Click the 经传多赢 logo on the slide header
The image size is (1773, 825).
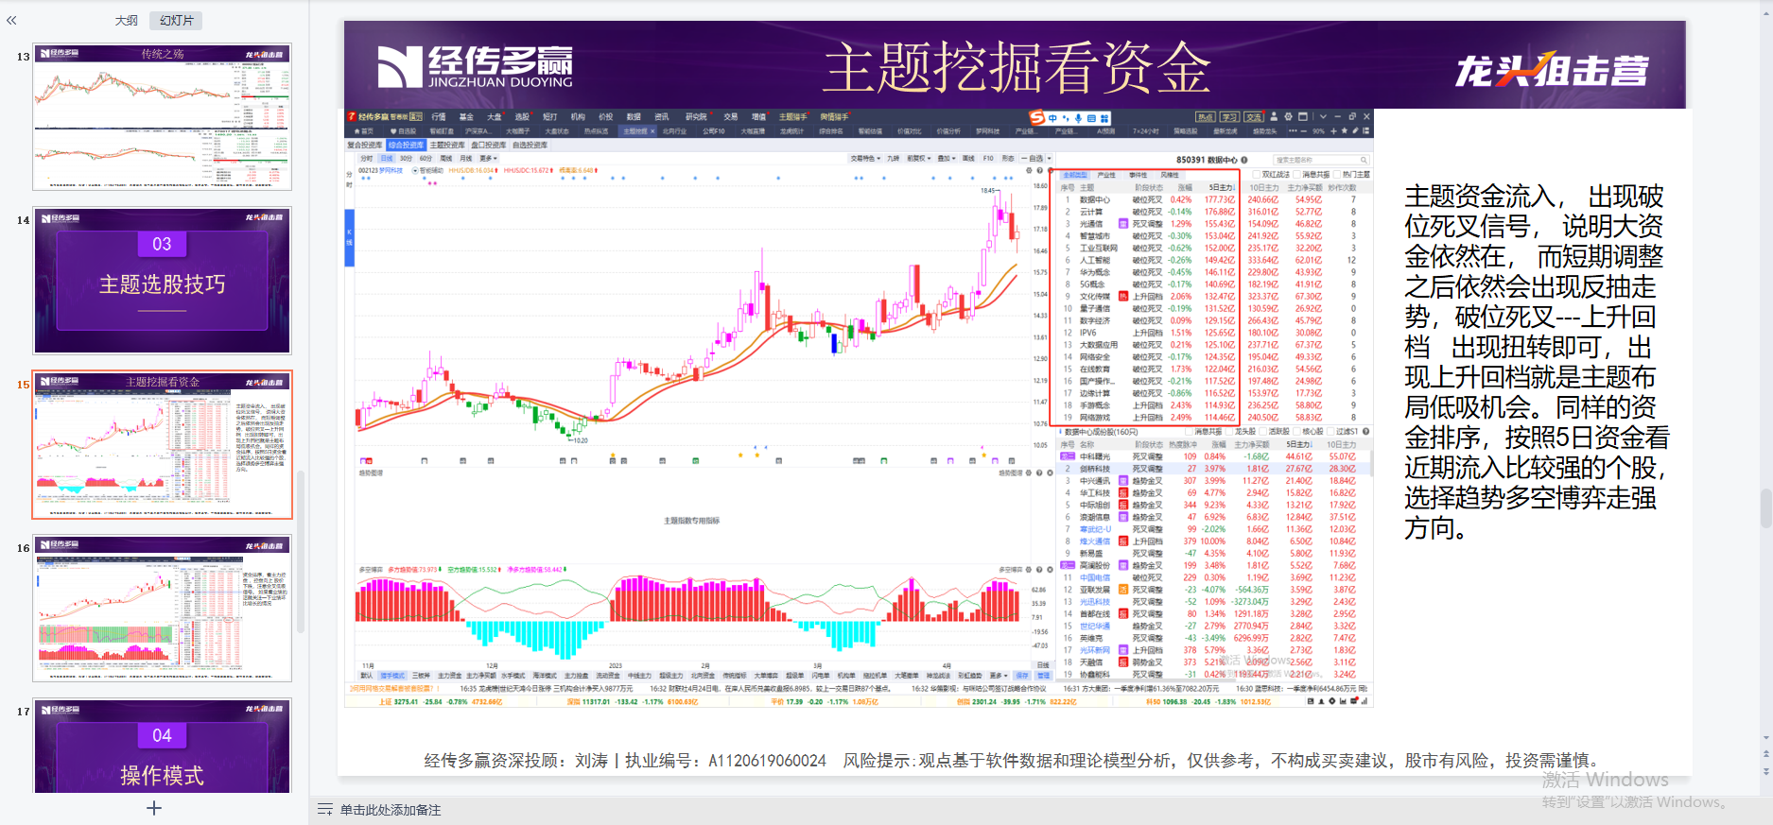pos(475,67)
